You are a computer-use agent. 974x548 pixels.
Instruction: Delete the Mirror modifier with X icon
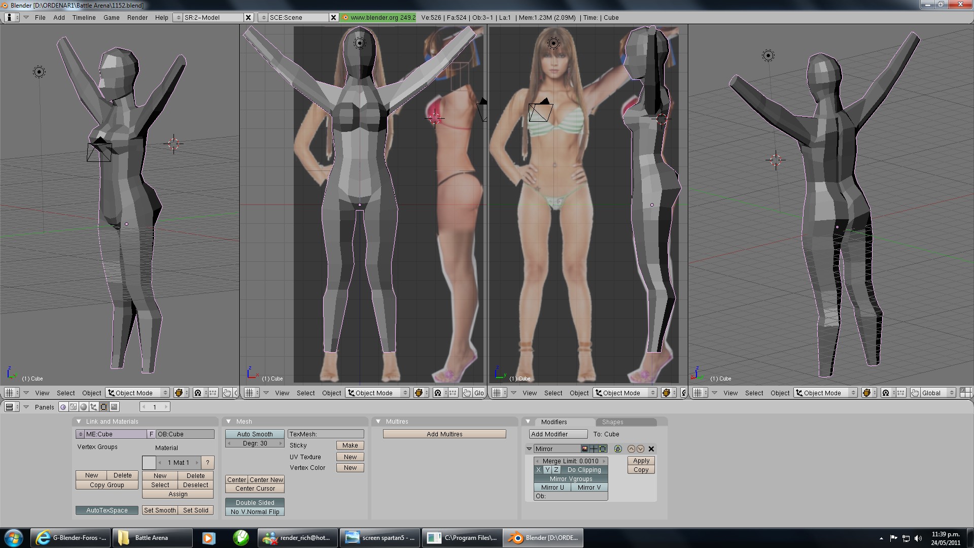651,449
